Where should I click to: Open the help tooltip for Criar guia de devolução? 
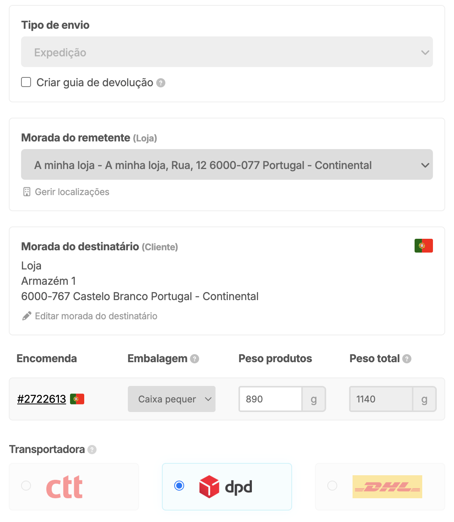pyautogui.click(x=161, y=82)
